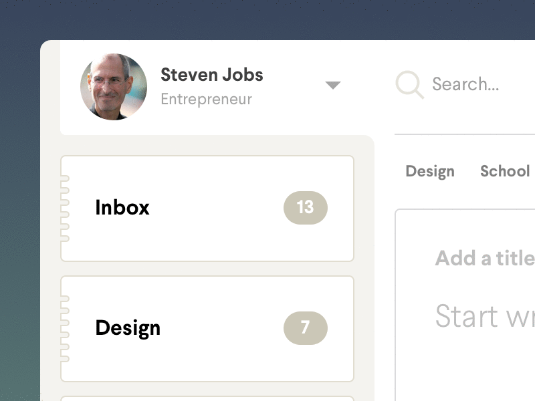The width and height of the screenshot is (535, 401).
Task: Switch to the Design tab above the note
Action: (430, 171)
